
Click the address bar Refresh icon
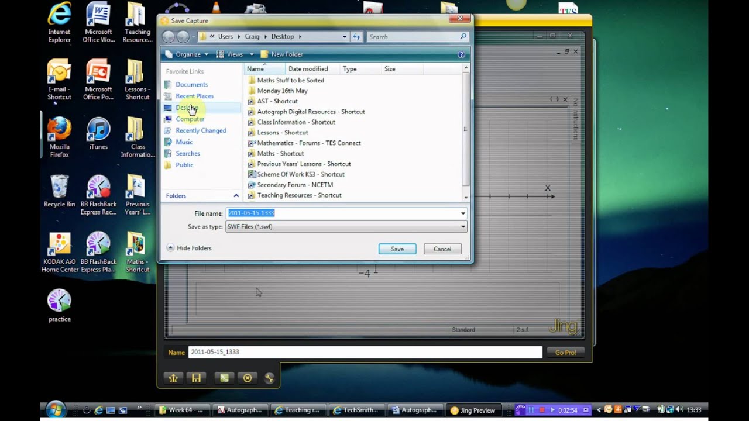[356, 37]
